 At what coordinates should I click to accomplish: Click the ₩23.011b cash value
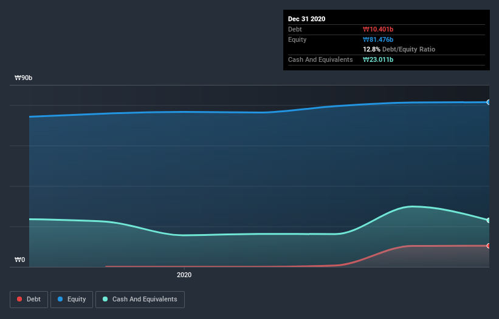(378, 59)
